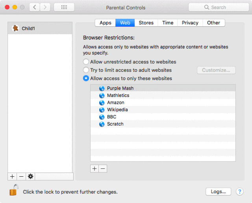Select Mathletics in the website list
252x203 pixels.
(163, 95)
